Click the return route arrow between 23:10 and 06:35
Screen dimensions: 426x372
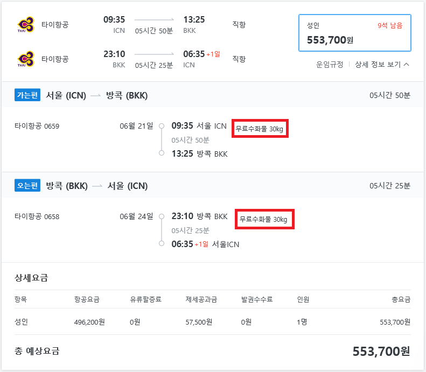pos(154,54)
